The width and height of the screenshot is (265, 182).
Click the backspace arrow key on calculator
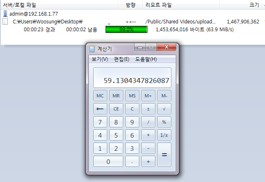point(100,109)
